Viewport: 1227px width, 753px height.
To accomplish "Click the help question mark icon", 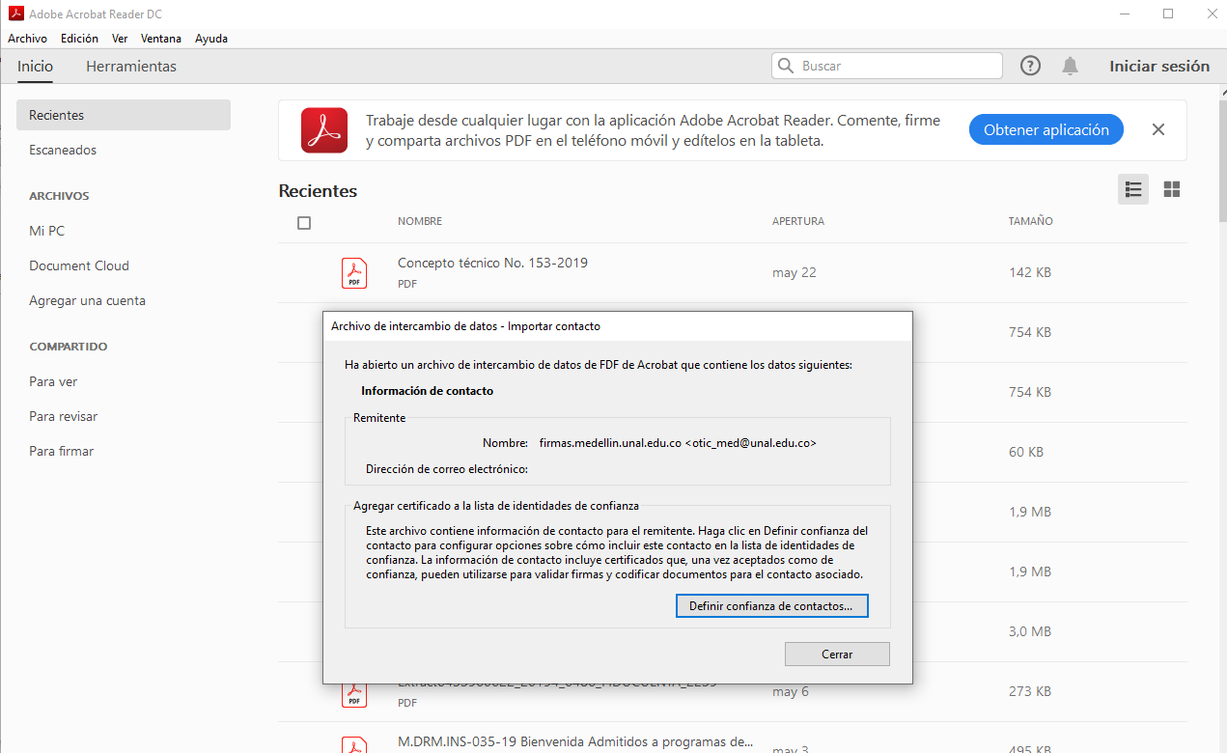I will [x=1031, y=66].
